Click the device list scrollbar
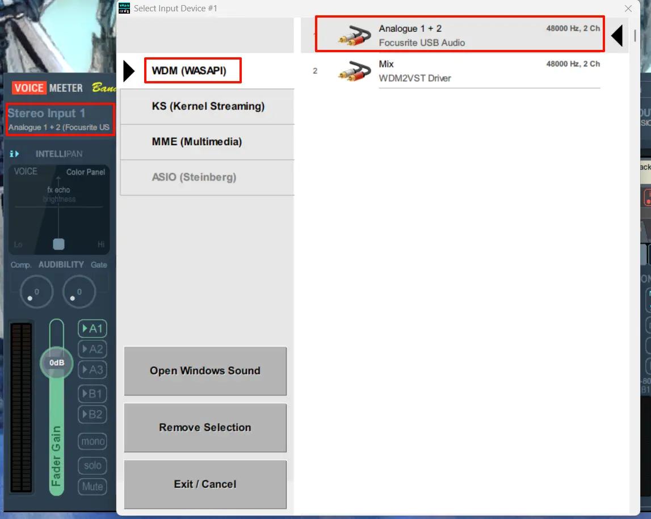651x519 pixels. 635,36
